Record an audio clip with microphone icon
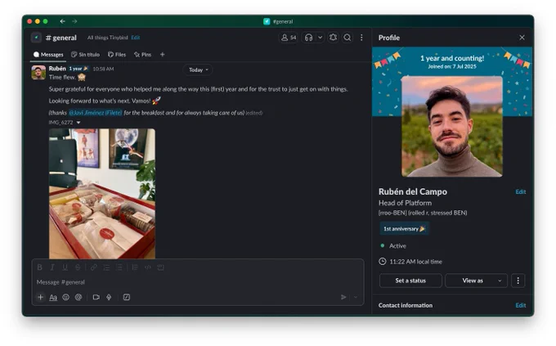This screenshot has height=346, width=556. [x=109, y=297]
